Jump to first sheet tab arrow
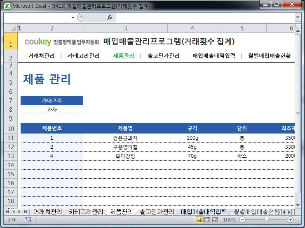Viewport: 305px width, 228px height. coord(7,212)
